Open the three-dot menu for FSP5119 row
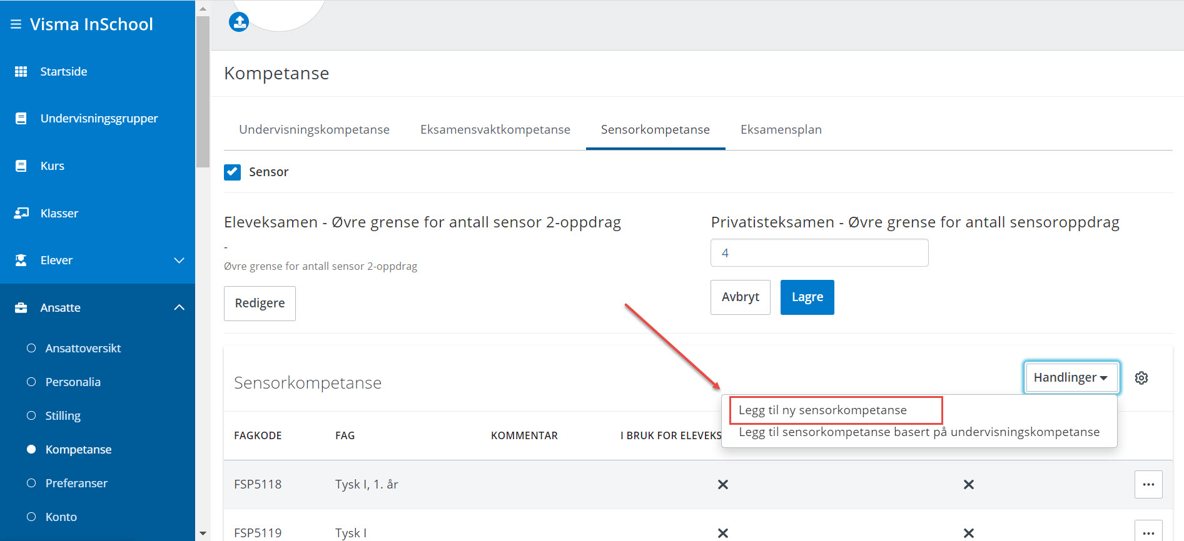Viewport: 1184px width, 541px height. (1148, 532)
